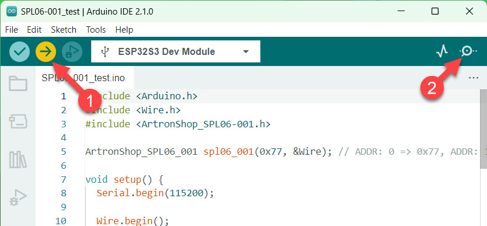Open the Help menu
Image resolution: width=487 pixels, height=226 pixels.
pyautogui.click(x=124, y=30)
